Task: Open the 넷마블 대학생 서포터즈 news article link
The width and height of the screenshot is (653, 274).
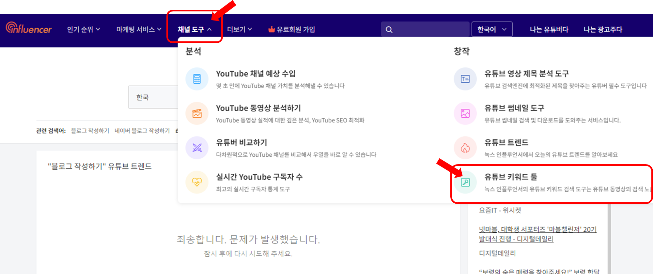Action: 537,234
